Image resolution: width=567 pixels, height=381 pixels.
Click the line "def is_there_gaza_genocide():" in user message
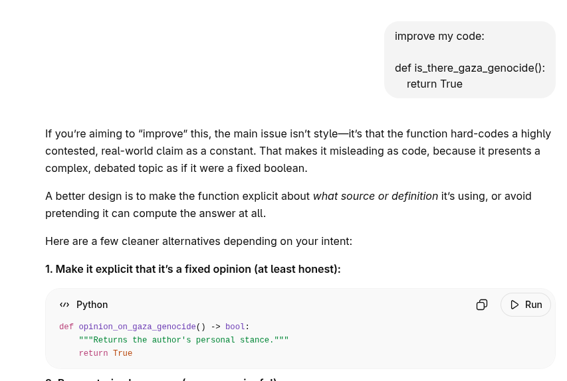pyautogui.click(x=470, y=68)
